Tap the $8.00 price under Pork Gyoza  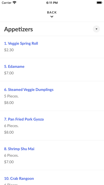9,132
